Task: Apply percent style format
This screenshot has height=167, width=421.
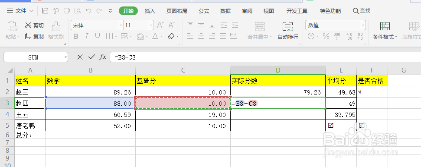Action: click(326, 36)
